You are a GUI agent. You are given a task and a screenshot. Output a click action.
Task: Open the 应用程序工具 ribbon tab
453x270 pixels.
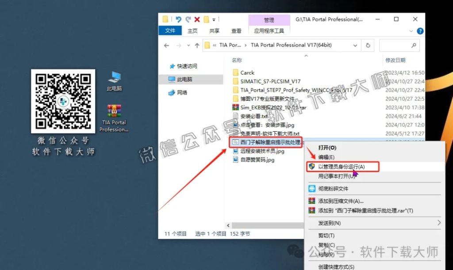click(x=269, y=30)
